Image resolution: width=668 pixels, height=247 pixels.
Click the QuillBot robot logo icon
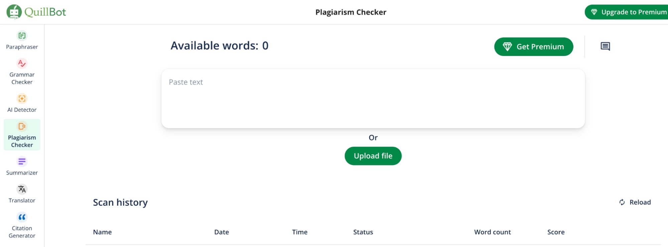point(14,12)
